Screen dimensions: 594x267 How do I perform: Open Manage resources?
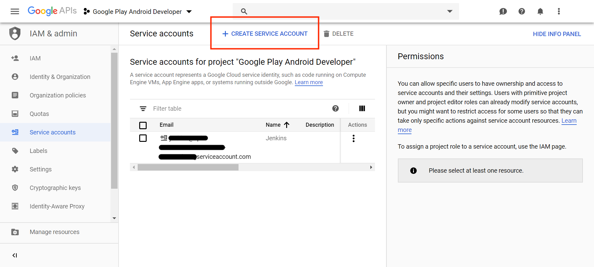click(59, 232)
